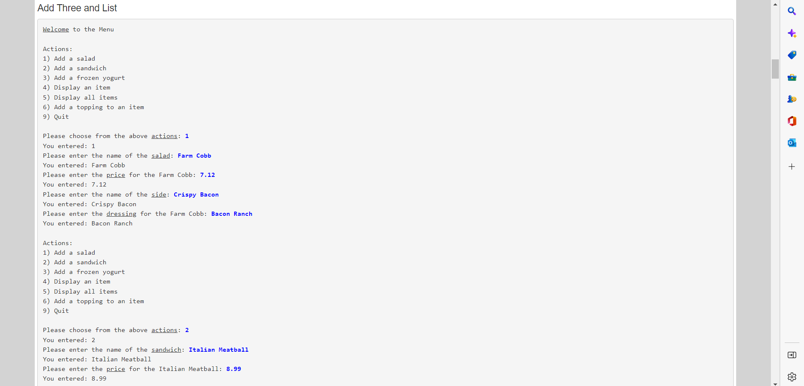
Task: Follow the price link
Action: point(116,175)
